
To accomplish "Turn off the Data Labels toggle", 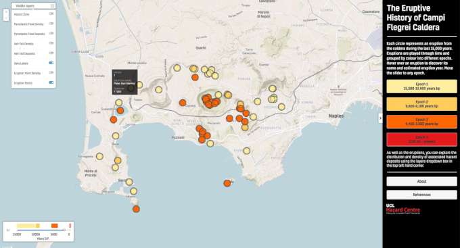I will click(x=51, y=63).
